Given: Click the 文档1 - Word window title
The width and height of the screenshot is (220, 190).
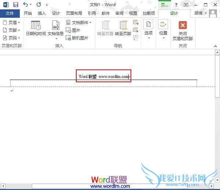Looking at the screenshot, I should click(x=103, y=5).
